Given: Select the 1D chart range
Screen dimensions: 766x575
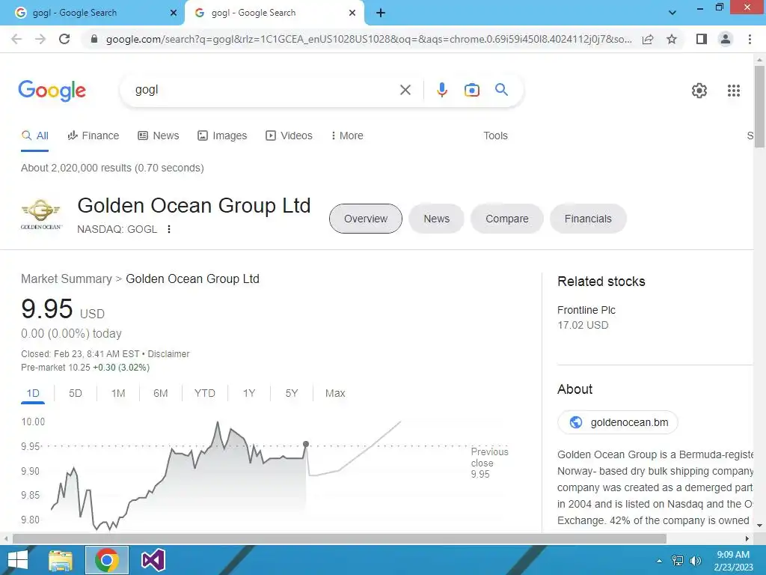Looking at the screenshot, I should [33, 393].
